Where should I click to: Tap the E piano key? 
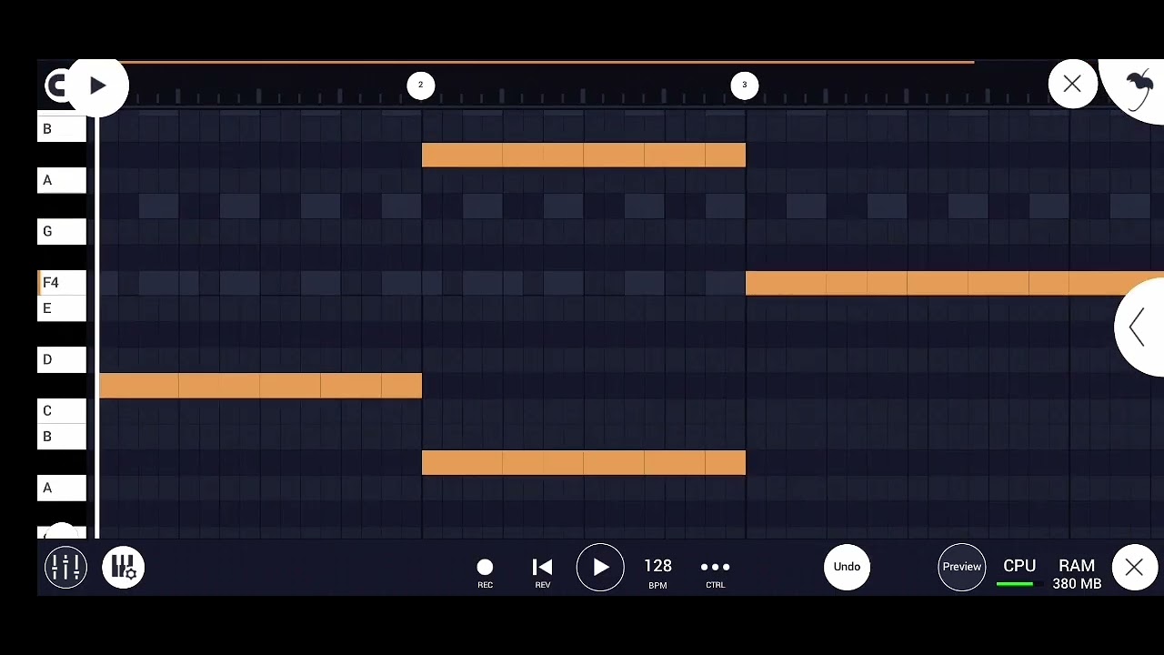pos(62,308)
